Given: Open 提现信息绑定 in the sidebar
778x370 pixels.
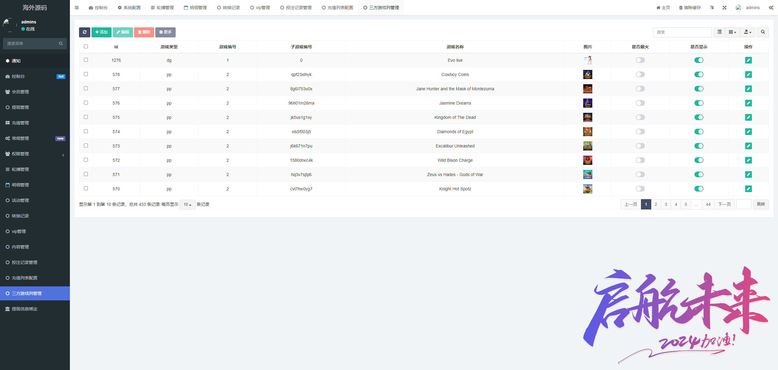Looking at the screenshot, I should click(35, 309).
